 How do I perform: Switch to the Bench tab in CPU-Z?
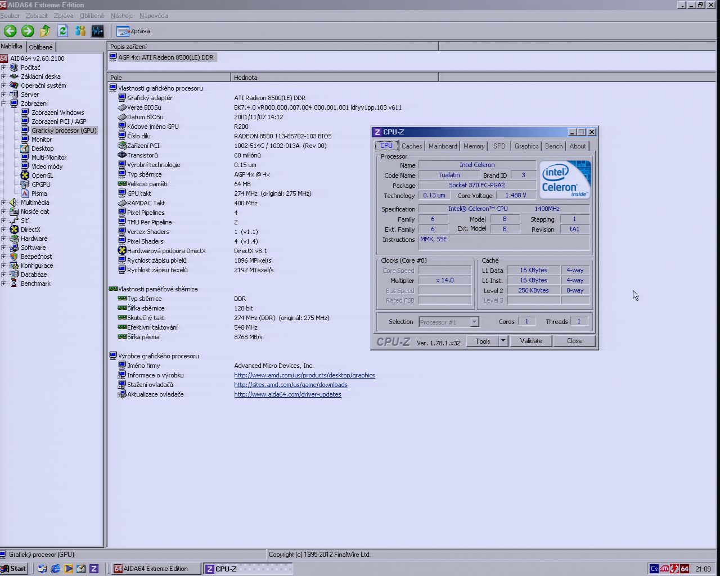pyautogui.click(x=553, y=146)
